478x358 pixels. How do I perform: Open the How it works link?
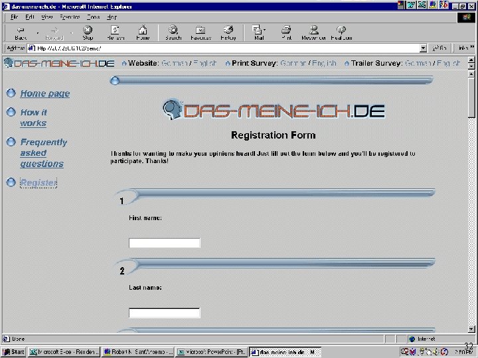(34, 117)
